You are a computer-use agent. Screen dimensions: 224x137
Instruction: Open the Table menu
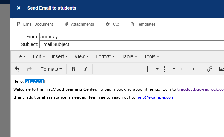(129, 56)
